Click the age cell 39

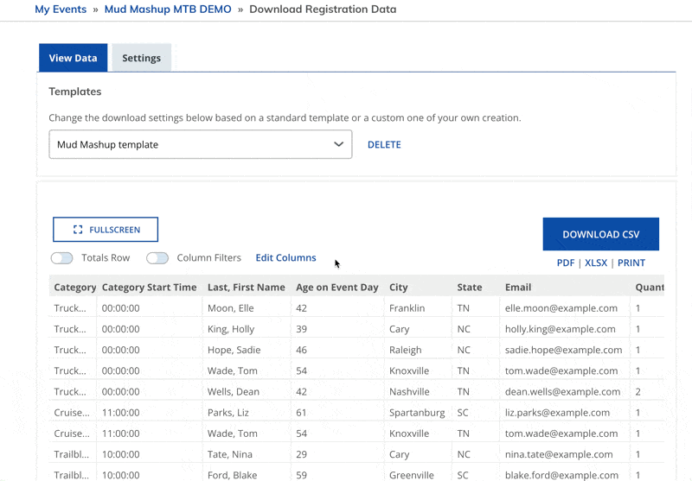click(301, 329)
